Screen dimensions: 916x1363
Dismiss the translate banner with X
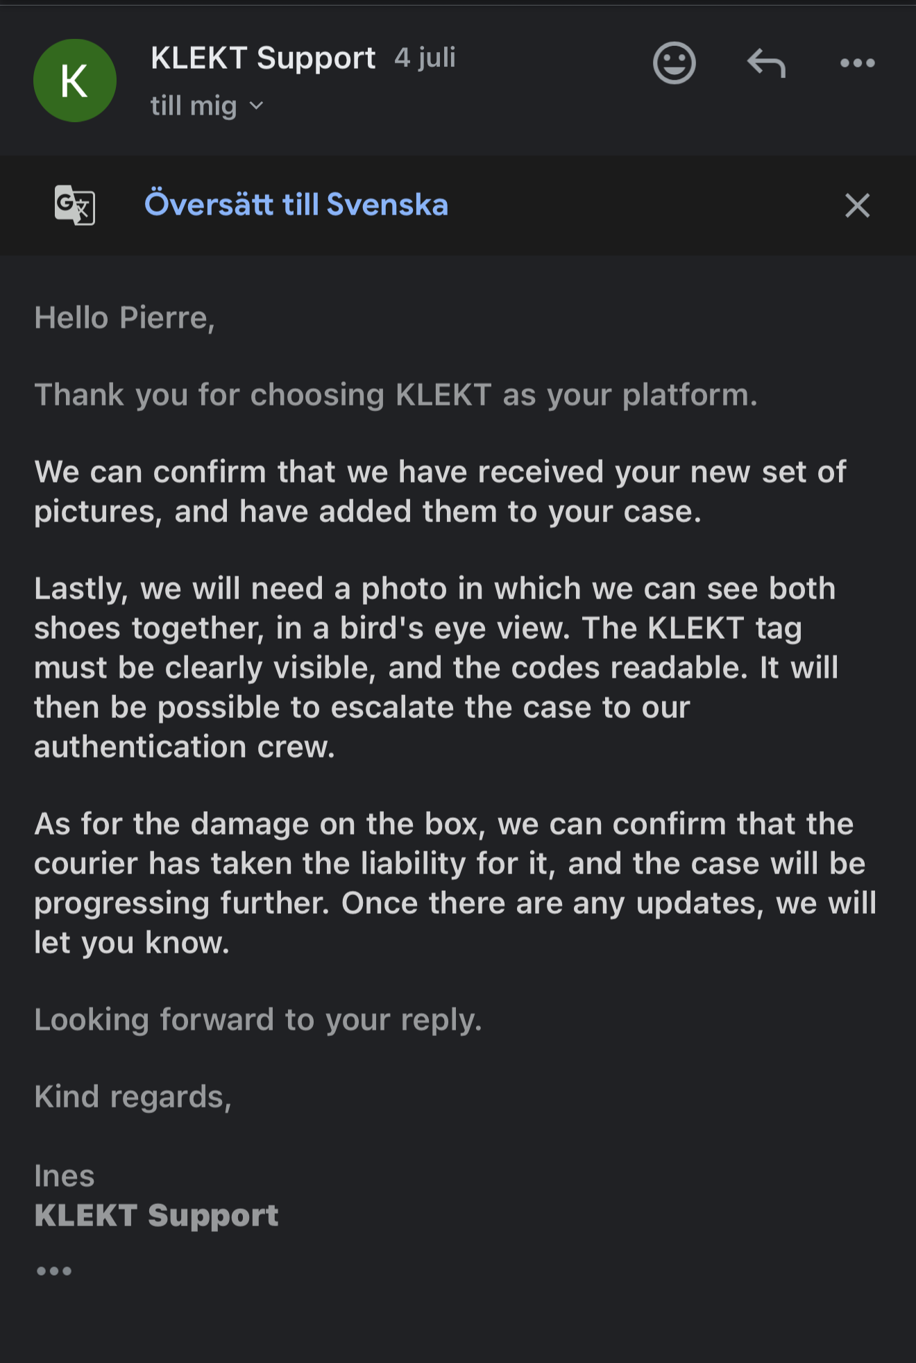pyautogui.click(x=857, y=206)
